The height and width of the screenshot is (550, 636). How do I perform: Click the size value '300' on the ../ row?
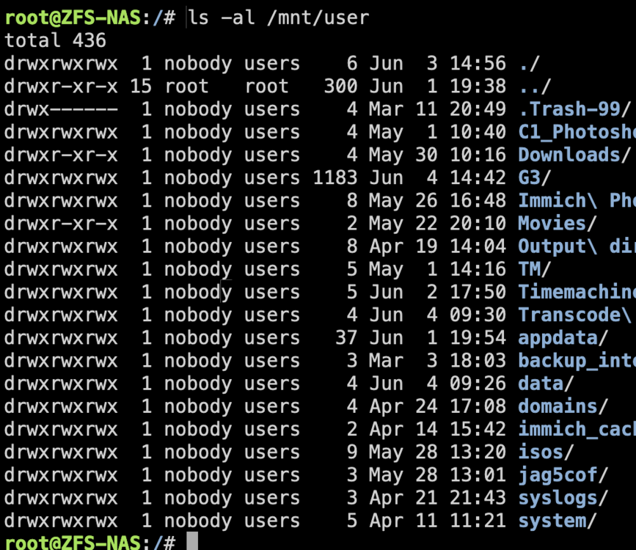340,87
